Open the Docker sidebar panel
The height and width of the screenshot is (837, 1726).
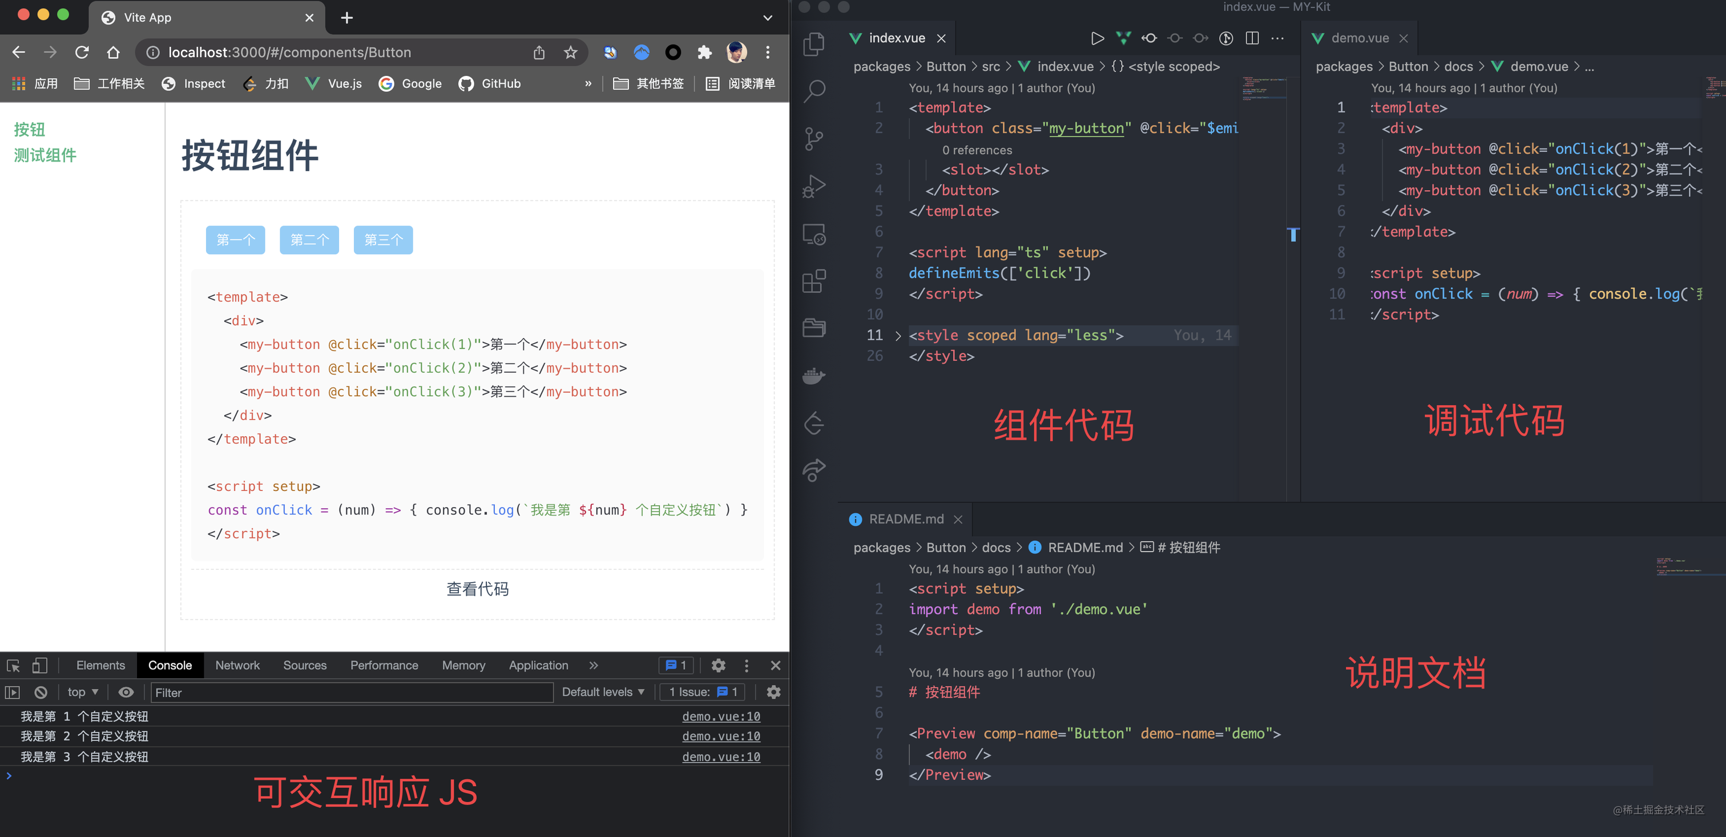[814, 376]
